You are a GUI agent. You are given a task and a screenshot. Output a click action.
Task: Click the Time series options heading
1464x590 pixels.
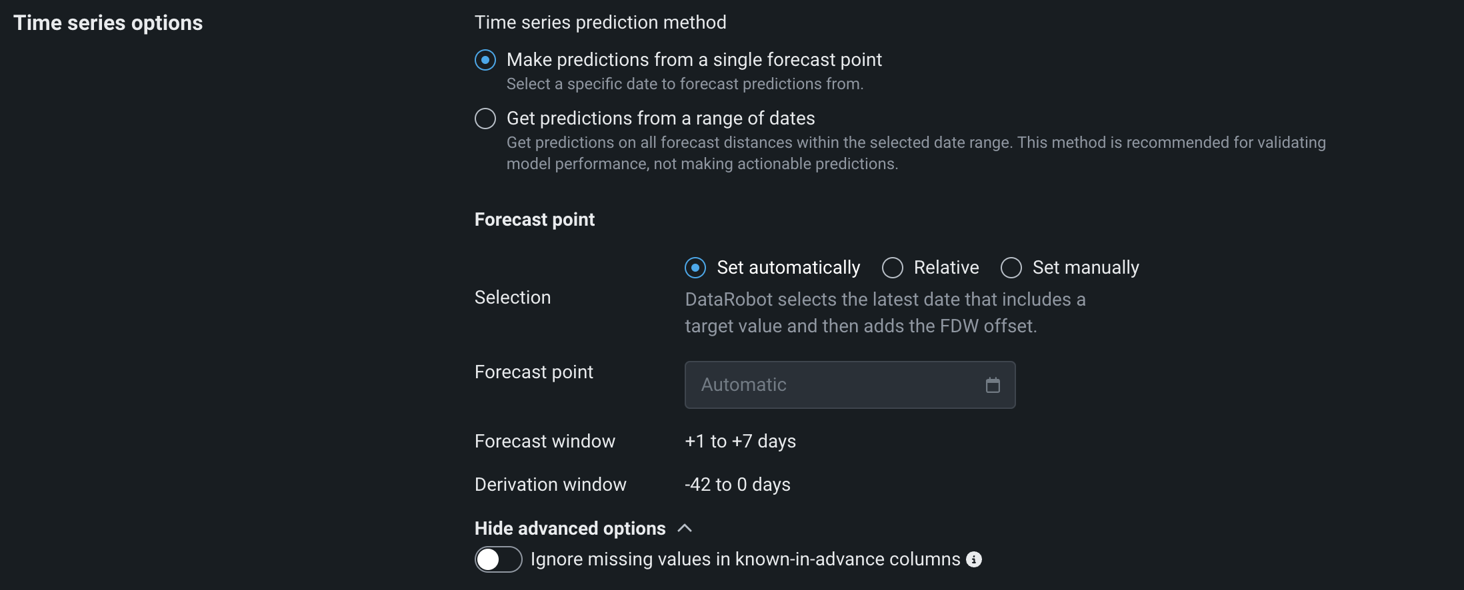tap(108, 23)
